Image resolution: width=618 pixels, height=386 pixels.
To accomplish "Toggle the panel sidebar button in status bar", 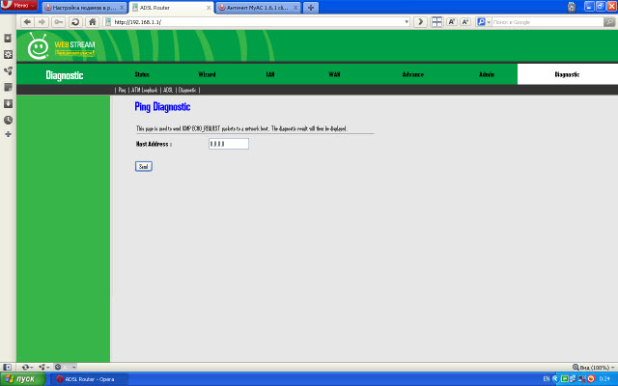I will 7,367.
